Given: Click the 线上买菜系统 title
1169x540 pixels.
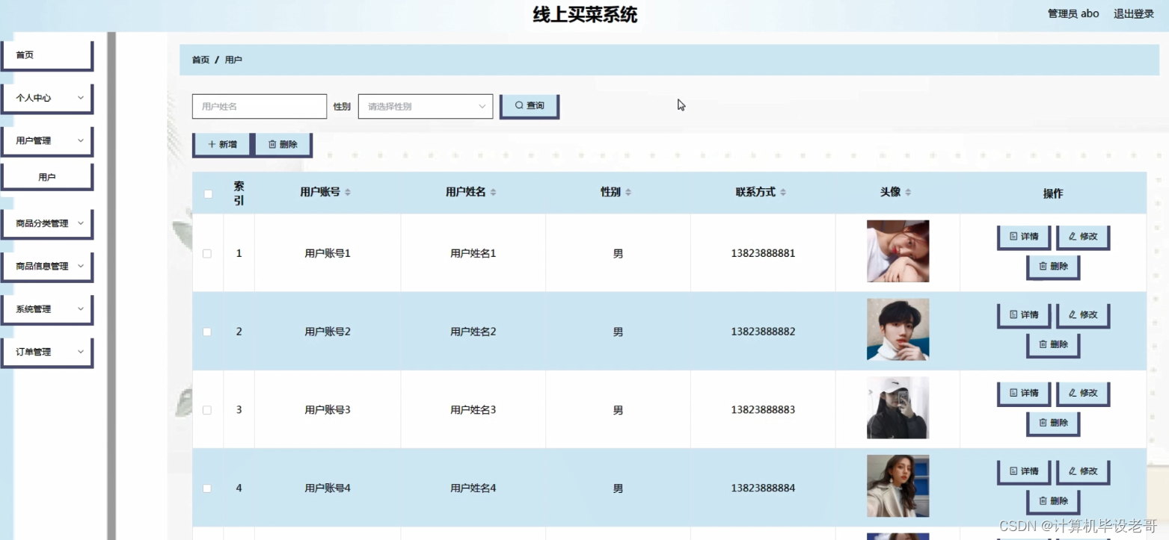Looking at the screenshot, I should pyautogui.click(x=584, y=15).
